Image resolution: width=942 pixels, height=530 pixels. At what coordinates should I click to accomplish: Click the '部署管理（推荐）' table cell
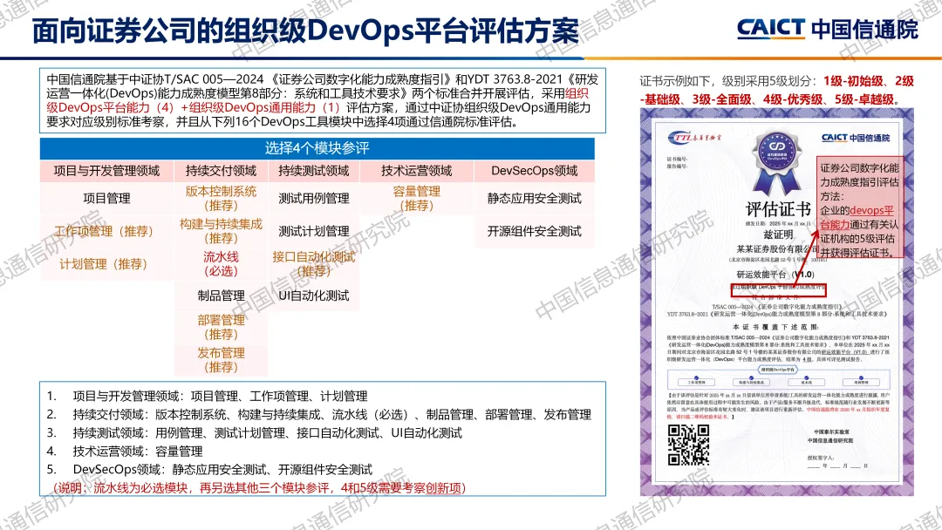tap(221, 327)
